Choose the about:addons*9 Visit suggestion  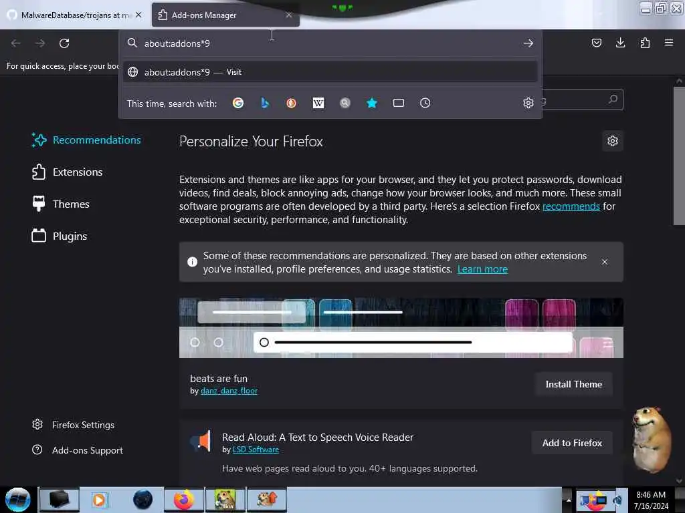coord(330,72)
